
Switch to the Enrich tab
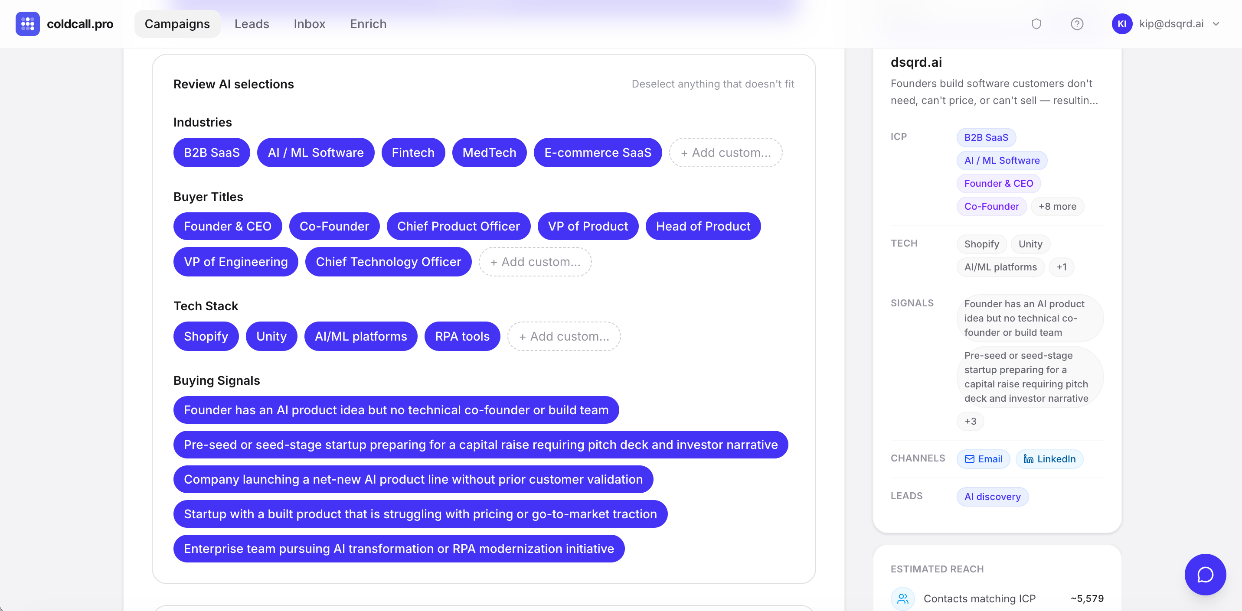(x=368, y=23)
